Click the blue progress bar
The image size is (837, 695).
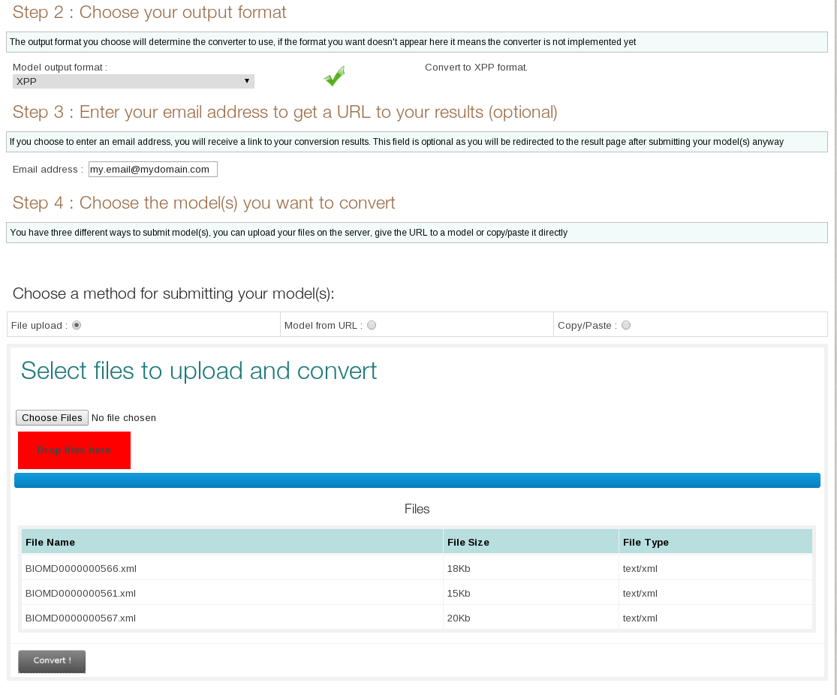(417, 480)
